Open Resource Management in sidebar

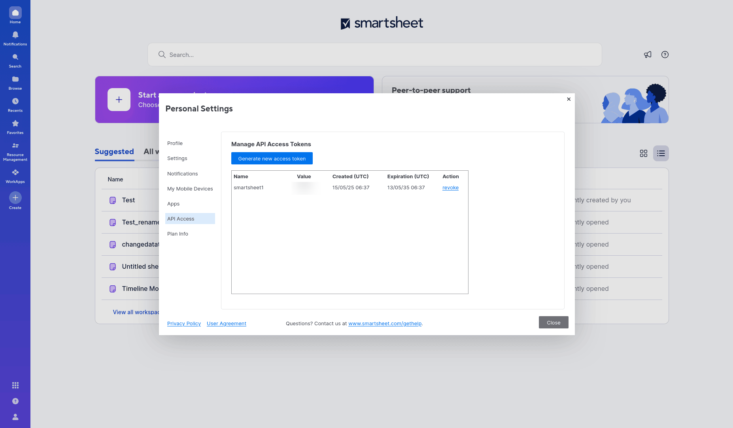(15, 151)
